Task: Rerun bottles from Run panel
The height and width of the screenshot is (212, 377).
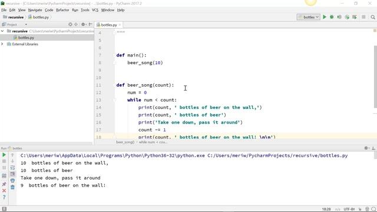Action: 4,155
